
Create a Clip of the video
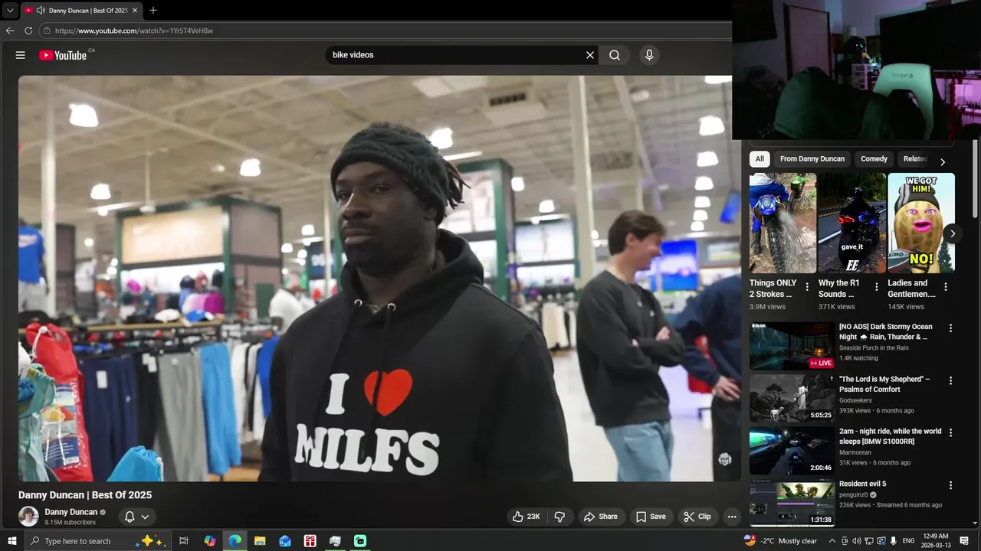click(x=697, y=517)
